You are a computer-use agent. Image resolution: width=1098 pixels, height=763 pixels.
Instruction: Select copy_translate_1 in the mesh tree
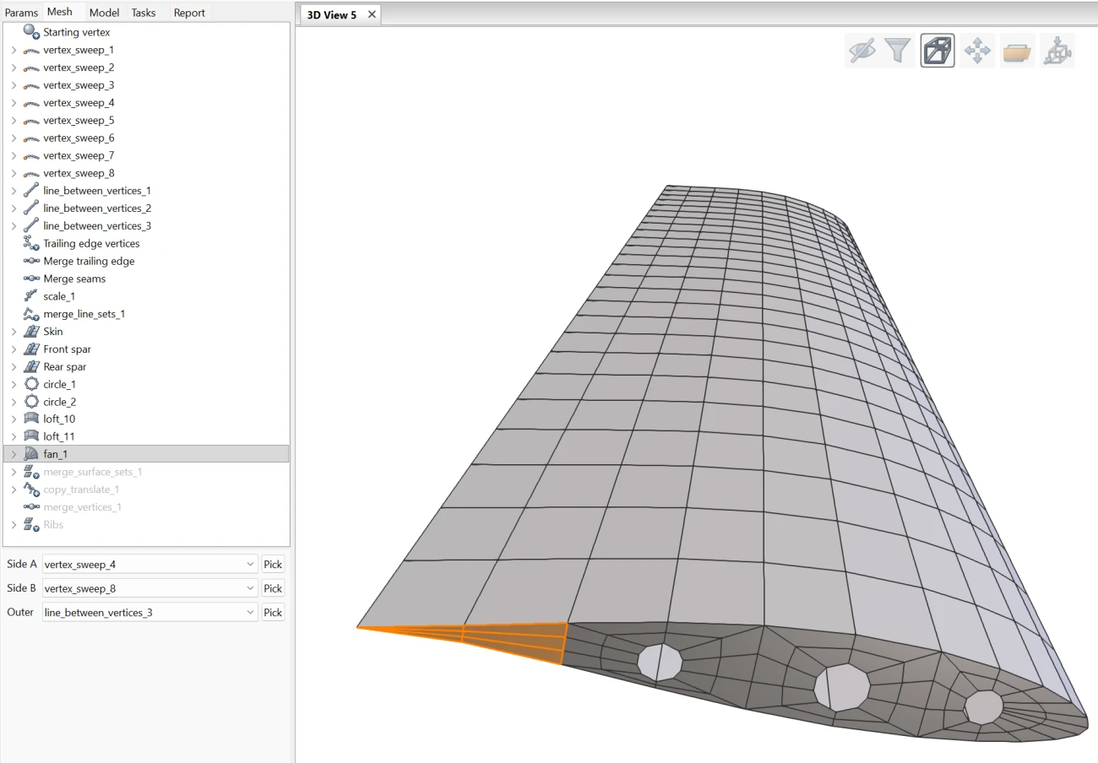(81, 490)
